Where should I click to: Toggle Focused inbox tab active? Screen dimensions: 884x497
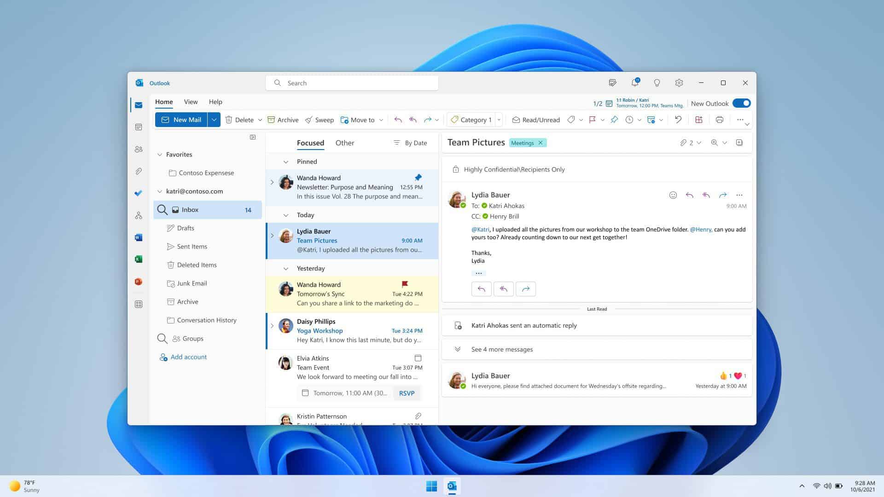pyautogui.click(x=310, y=143)
